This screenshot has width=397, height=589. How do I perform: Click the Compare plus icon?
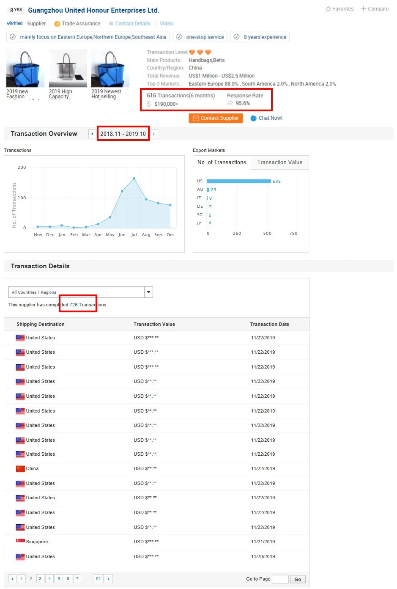pyautogui.click(x=364, y=9)
